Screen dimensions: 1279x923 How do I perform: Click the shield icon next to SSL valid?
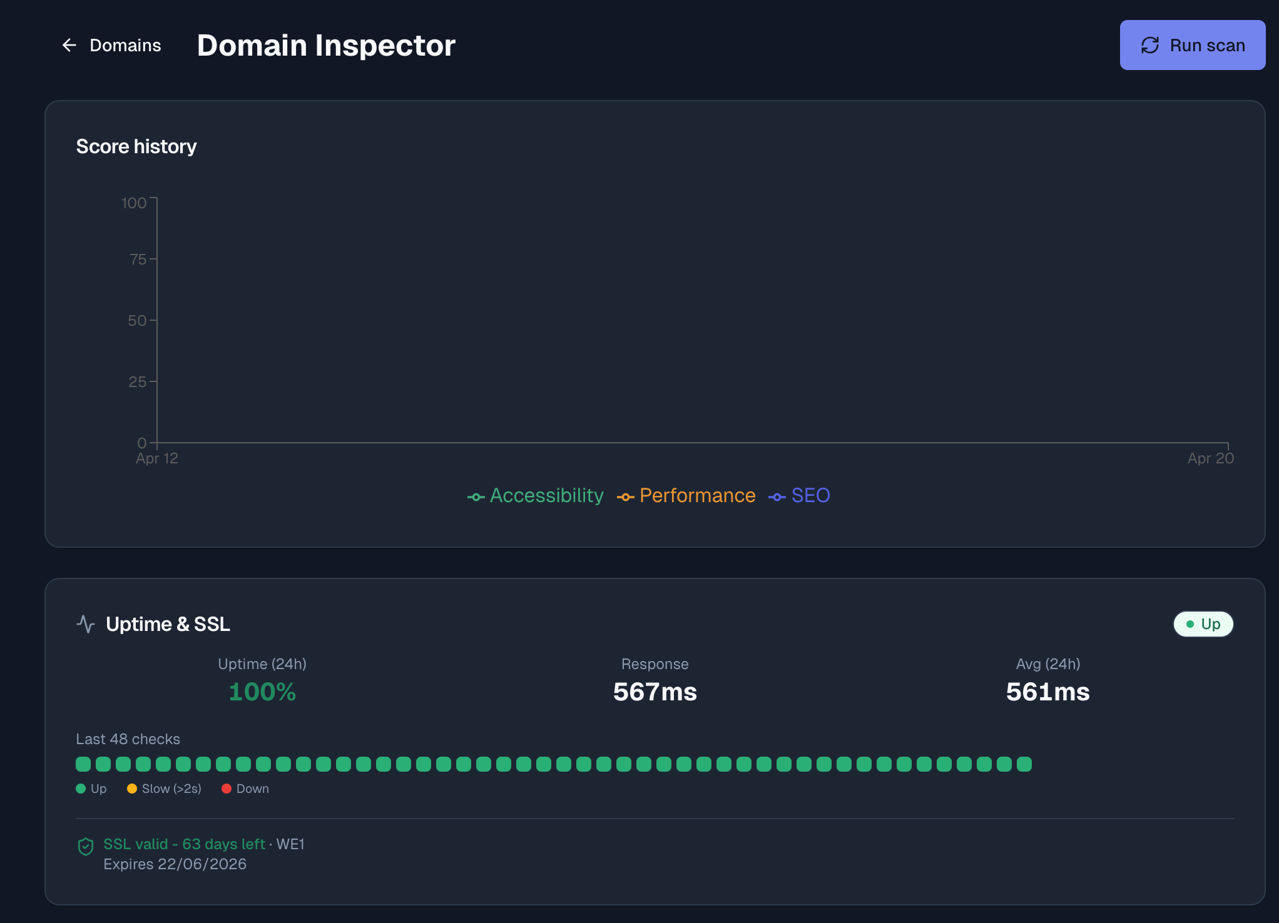(x=85, y=847)
